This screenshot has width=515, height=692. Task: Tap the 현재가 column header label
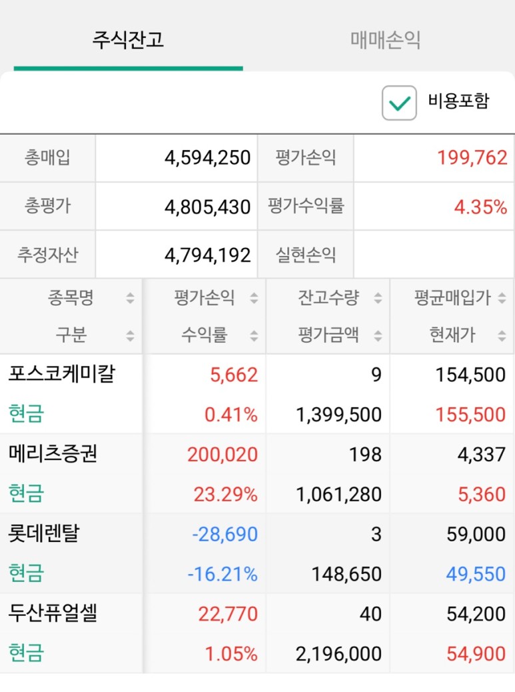coord(452,335)
